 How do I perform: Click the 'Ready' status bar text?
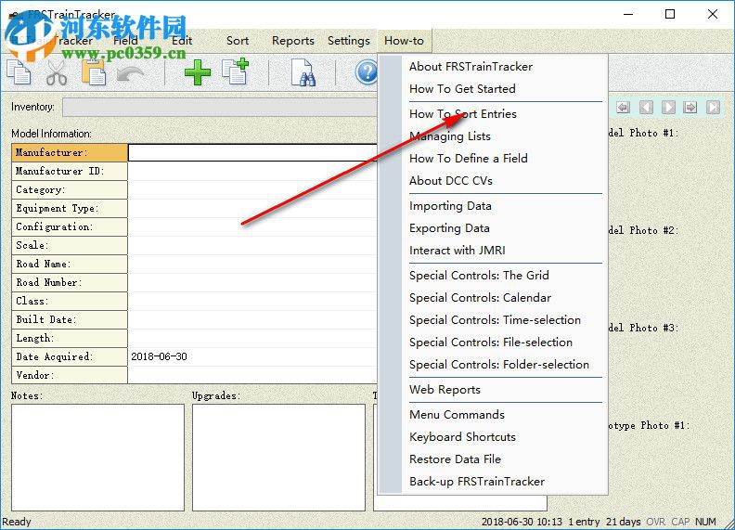tap(17, 522)
